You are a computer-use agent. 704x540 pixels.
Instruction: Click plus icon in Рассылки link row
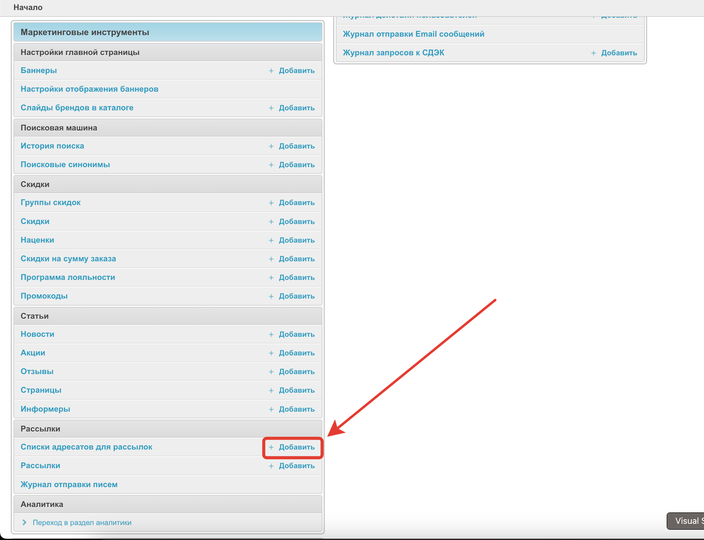click(x=271, y=466)
